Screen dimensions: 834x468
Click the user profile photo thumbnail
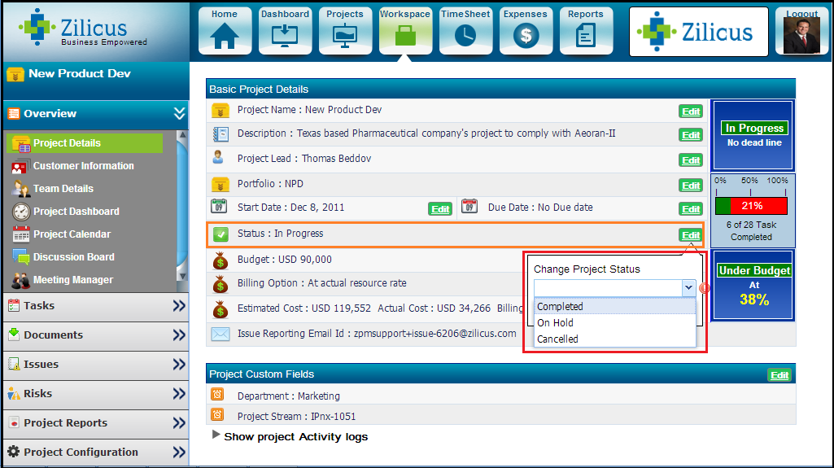pos(801,36)
